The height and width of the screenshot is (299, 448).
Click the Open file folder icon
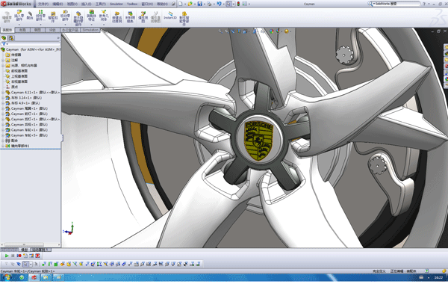click(x=190, y=4)
